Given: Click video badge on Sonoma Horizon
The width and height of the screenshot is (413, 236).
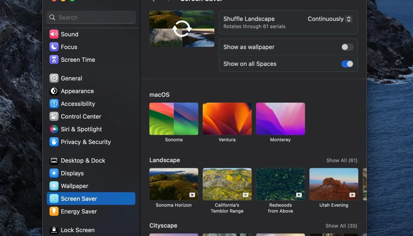Looking at the screenshot, I should pos(192,195).
